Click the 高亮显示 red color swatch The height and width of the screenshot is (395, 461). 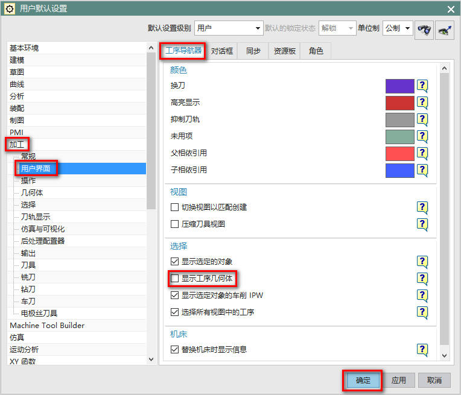pyautogui.click(x=400, y=103)
